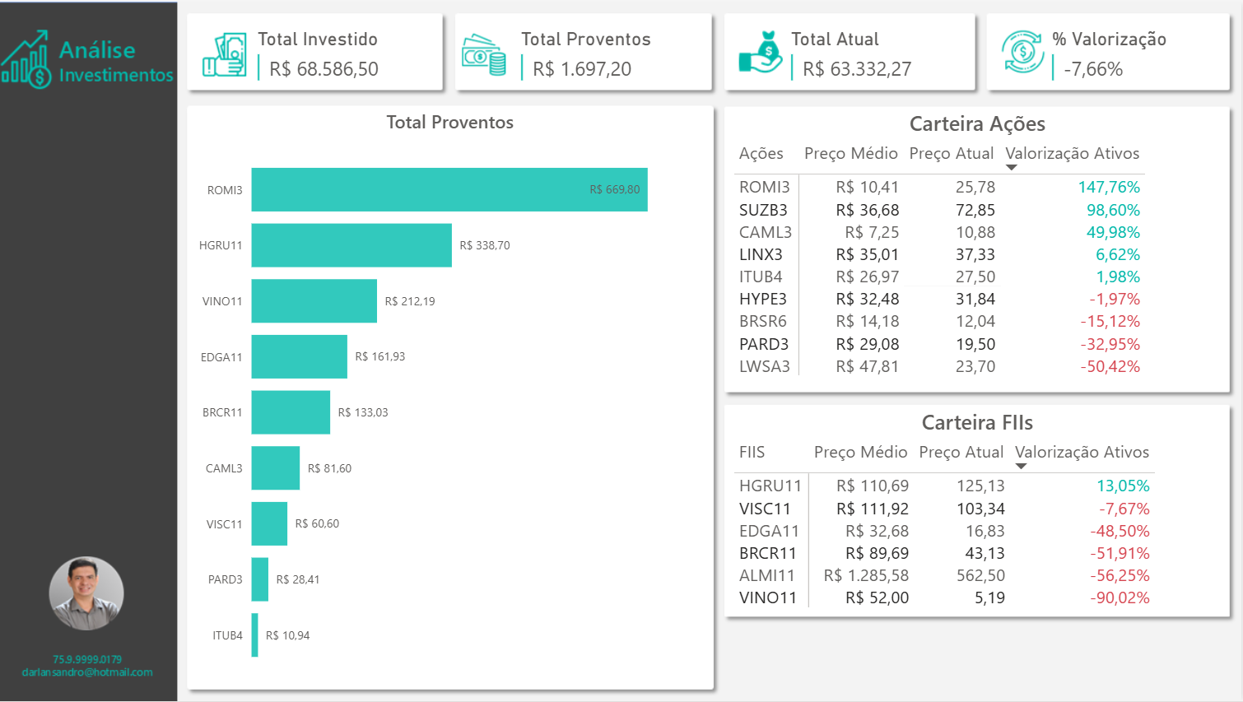Open the sort arrow under Valorização Ativos in Carteira FIIs
Screen dimensions: 1243x702
tap(1022, 466)
